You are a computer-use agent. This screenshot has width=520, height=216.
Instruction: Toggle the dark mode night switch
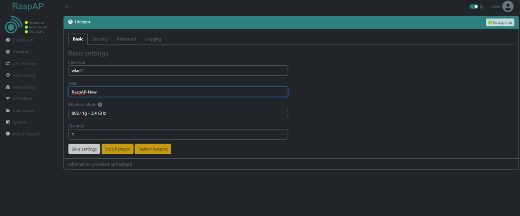(474, 7)
